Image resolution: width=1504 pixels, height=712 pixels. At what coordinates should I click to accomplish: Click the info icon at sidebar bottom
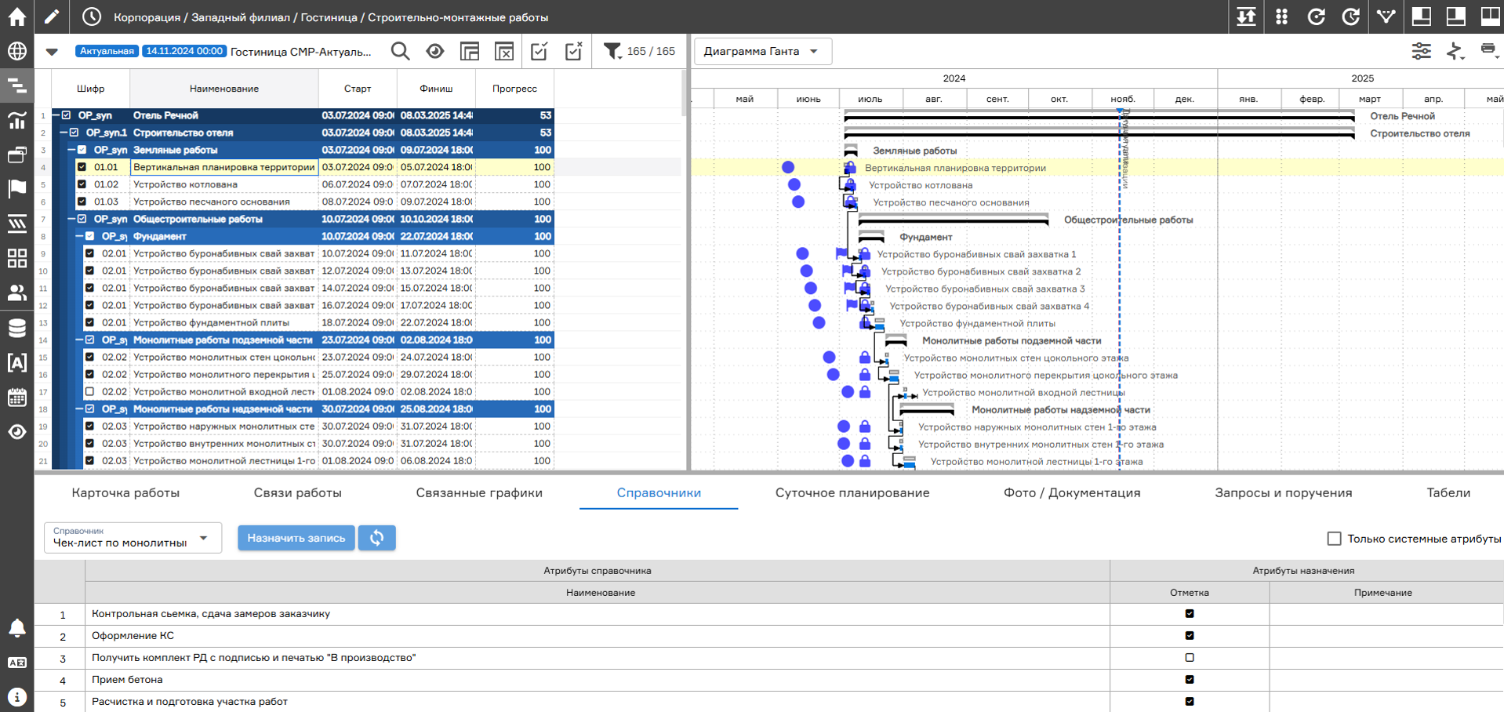tap(16, 697)
